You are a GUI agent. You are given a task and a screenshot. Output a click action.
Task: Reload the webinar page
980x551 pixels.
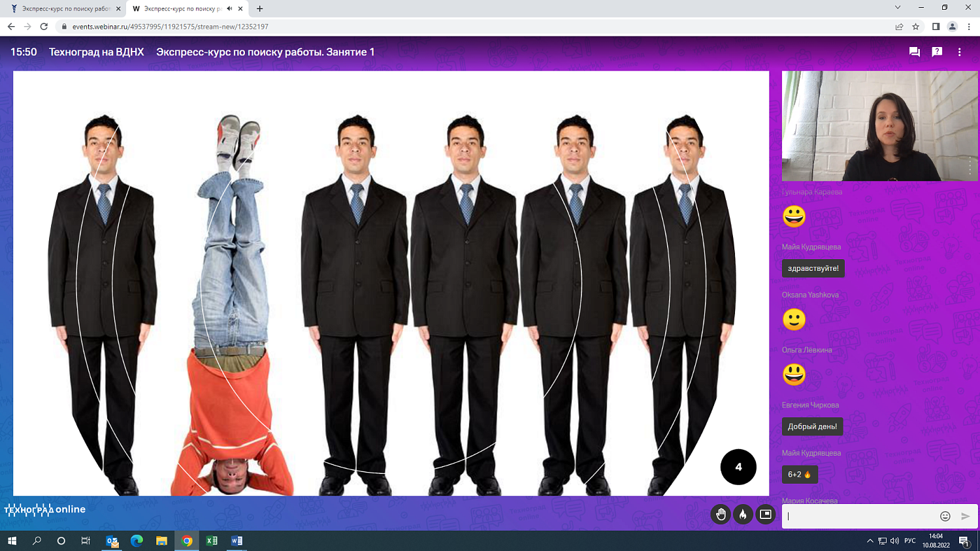tap(44, 27)
